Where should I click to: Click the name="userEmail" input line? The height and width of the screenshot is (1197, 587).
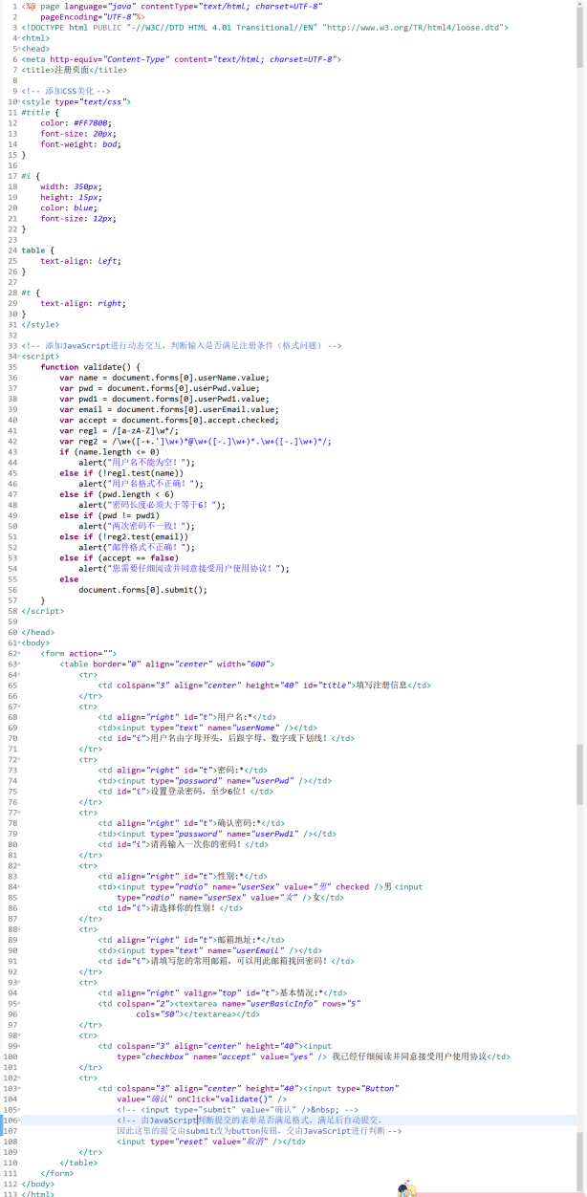pyautogui.click(x=209, y=950)
